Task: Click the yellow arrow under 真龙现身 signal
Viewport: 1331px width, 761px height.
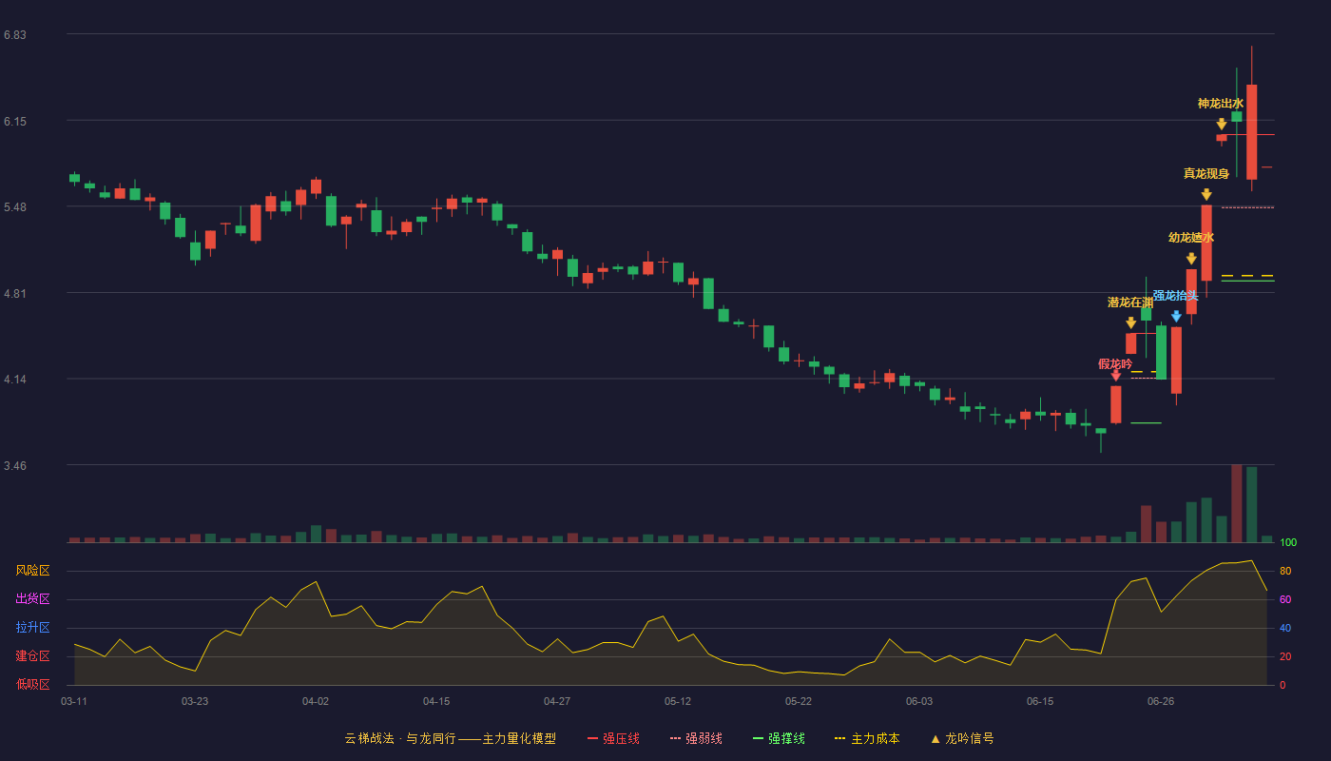Action: point(1206,195)
